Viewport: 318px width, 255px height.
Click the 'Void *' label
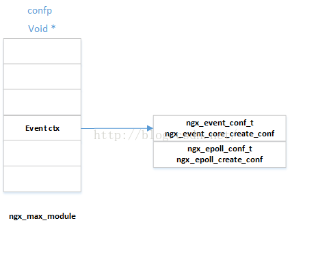42,29
